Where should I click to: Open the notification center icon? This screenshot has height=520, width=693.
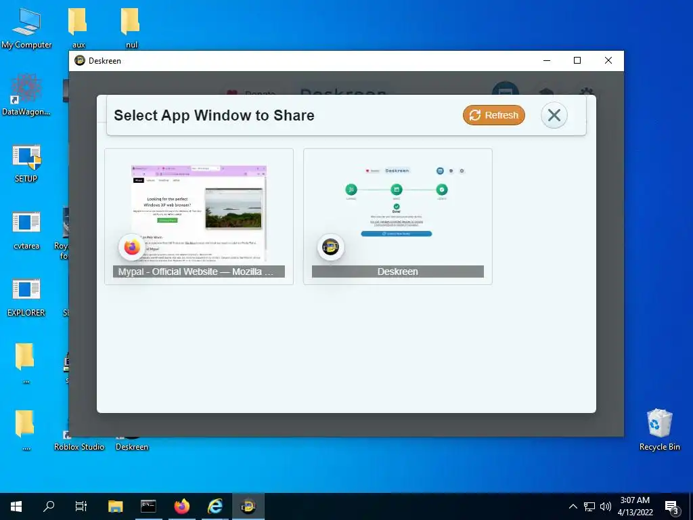pyautogui.click(x=671, y=506)
